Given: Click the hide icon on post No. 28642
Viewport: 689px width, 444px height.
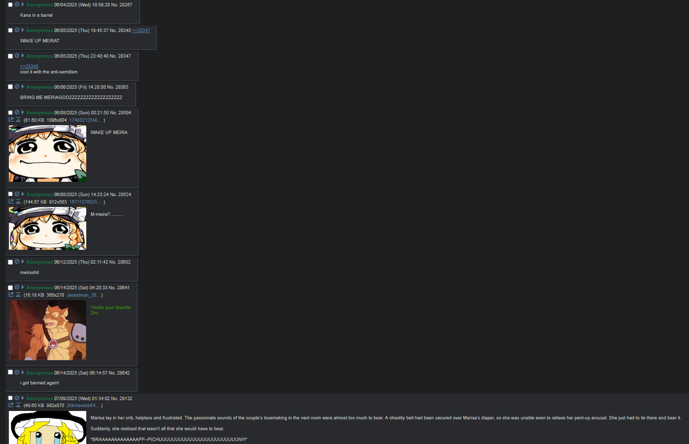Looking at the screenshot, I should click(17, 373).
